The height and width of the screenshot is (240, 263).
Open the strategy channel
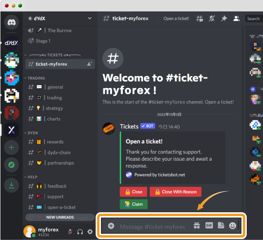click(60, 108)
